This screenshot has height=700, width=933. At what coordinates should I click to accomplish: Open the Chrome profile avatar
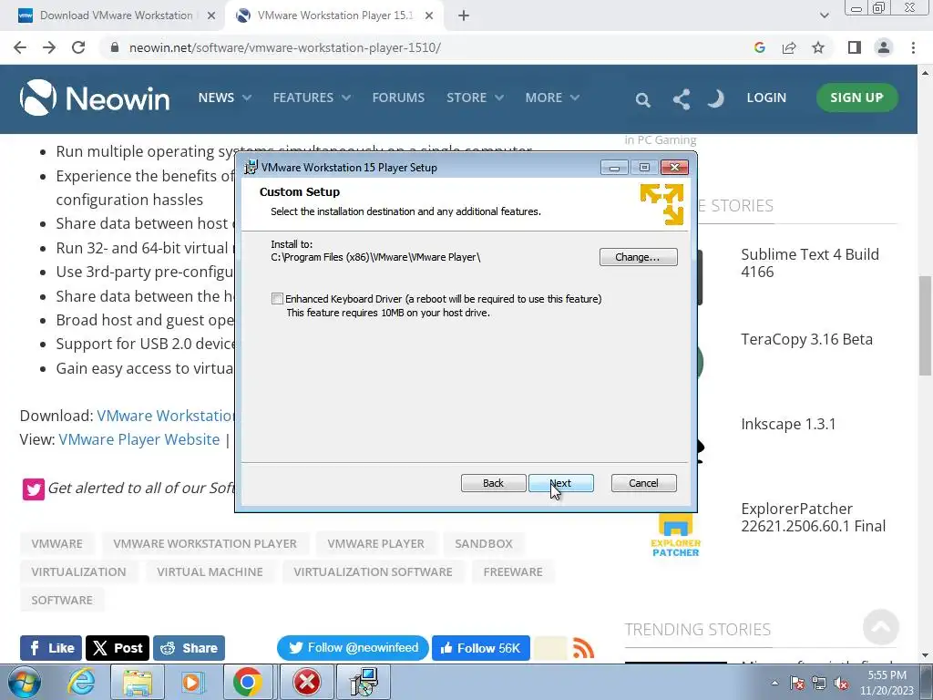[884, 47]
